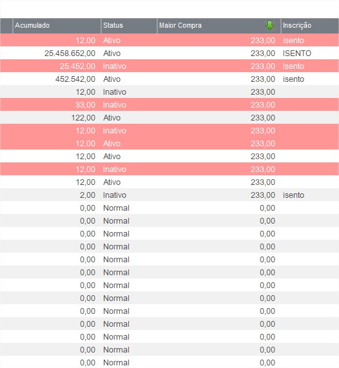Select the 33,00 Inativo highlighted row
Viewport: 339px width, 368px height.
coord(169,104)
